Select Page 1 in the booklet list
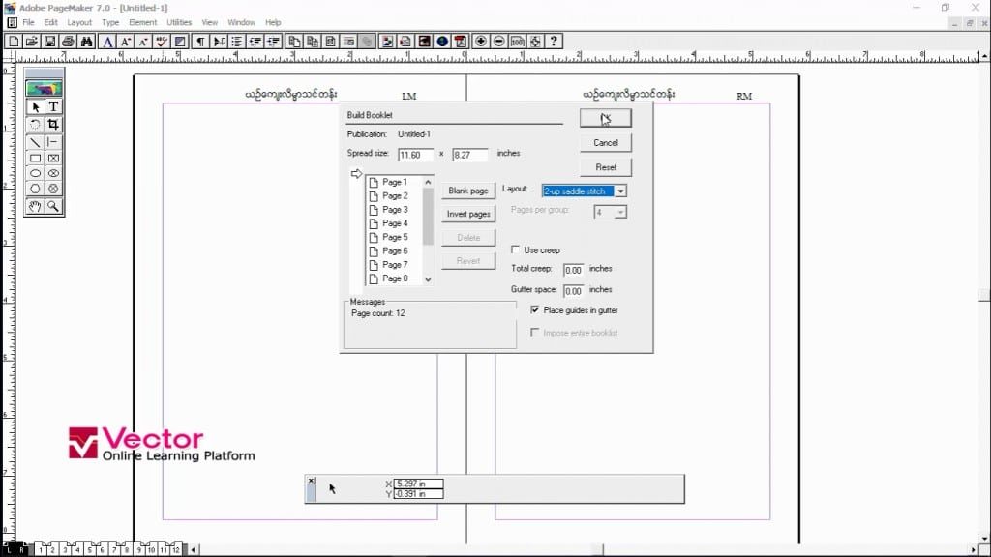991x557 pixels. pyautogui.click(x=395, y=182)
